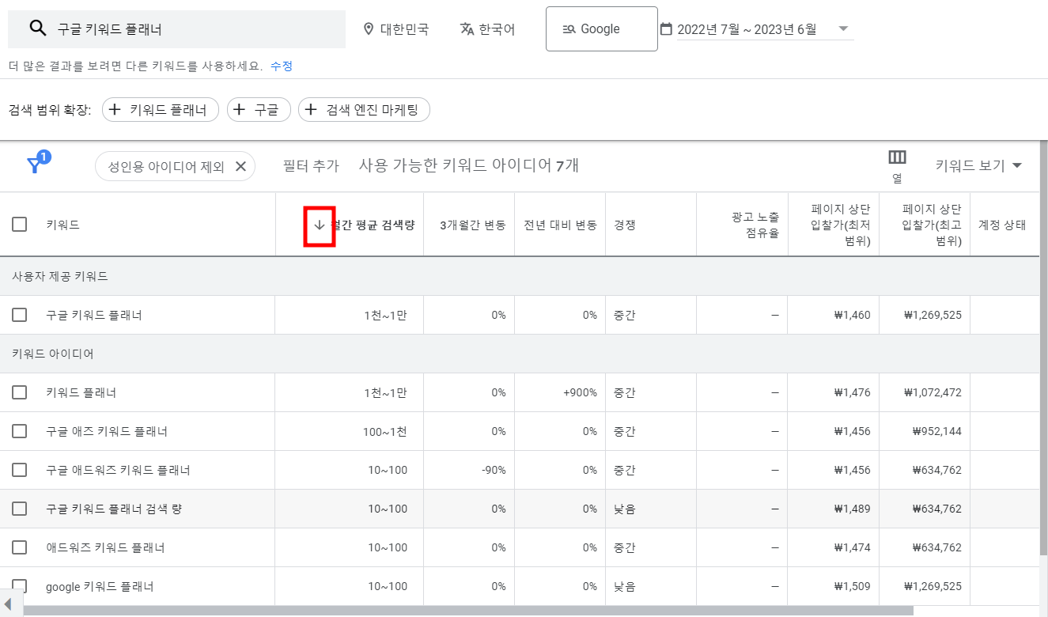Remove the 성인용 아이디어 제외 filter chip
Viewport: 1048px width, 617px height.
tap(240, 166)
